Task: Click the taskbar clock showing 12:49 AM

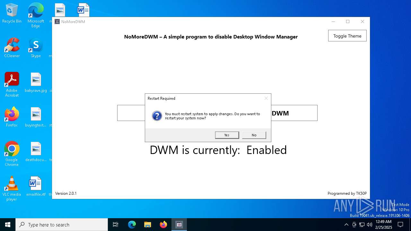Action: [383, 225]
